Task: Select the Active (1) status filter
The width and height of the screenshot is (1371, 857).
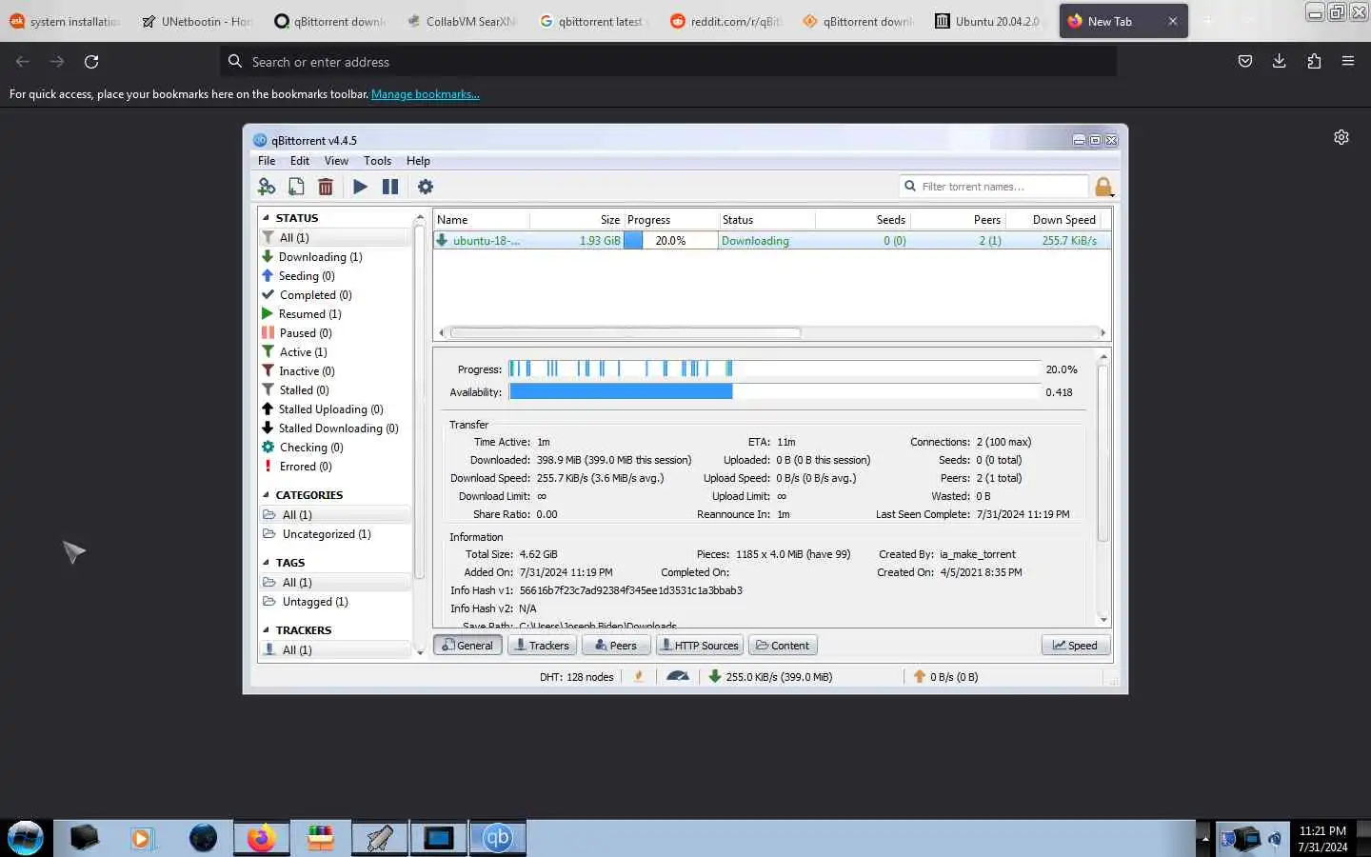Action: coord(294,352)
